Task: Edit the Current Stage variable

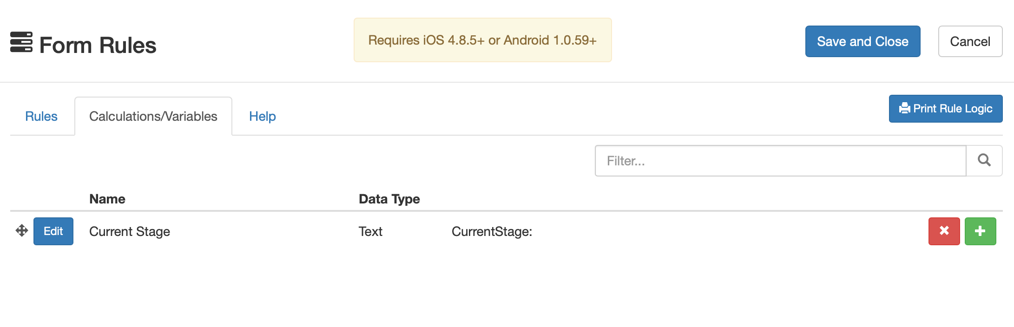Action: pos(53,231)
